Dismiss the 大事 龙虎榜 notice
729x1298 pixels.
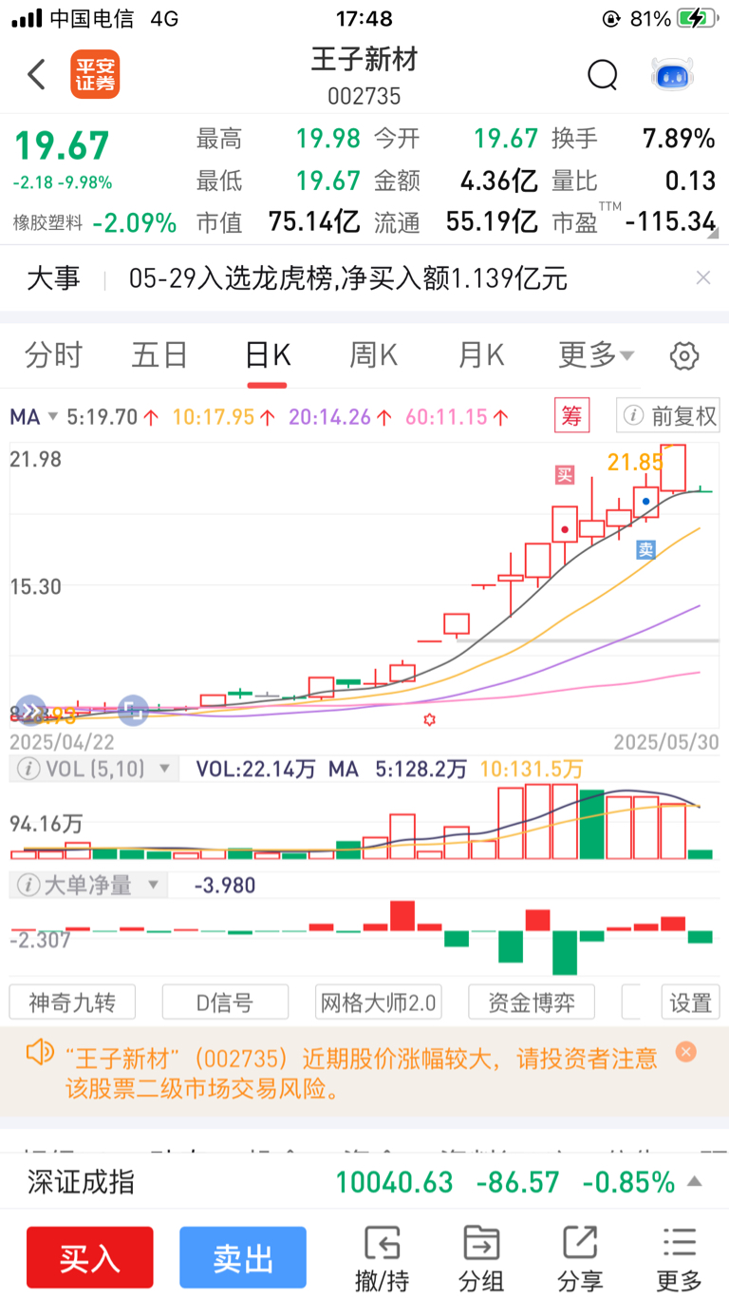(703, 278)
